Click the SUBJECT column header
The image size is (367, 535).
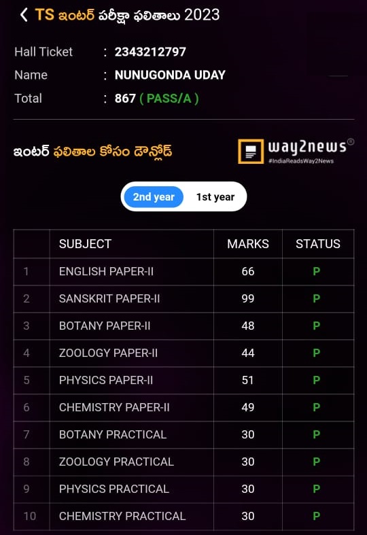pyautogui.click(x=85, y=244)
